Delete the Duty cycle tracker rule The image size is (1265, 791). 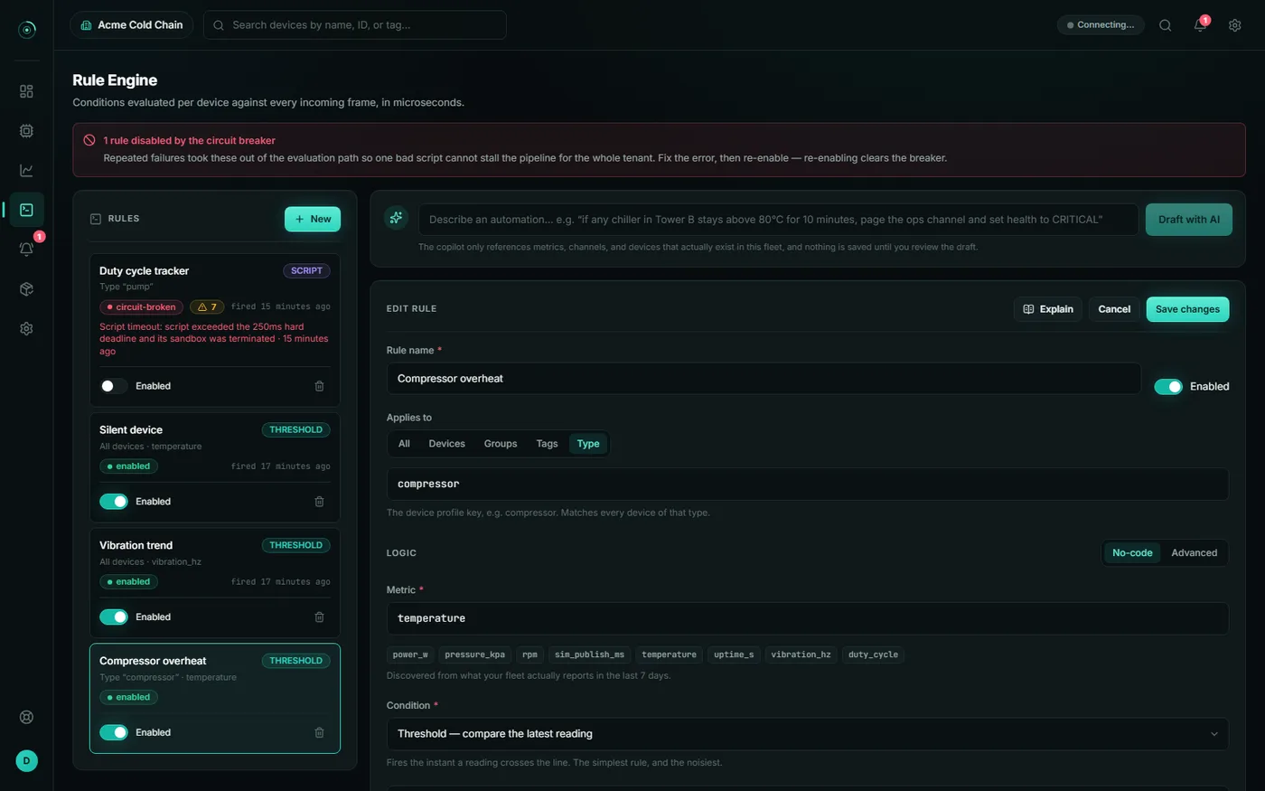click(319, 386)
